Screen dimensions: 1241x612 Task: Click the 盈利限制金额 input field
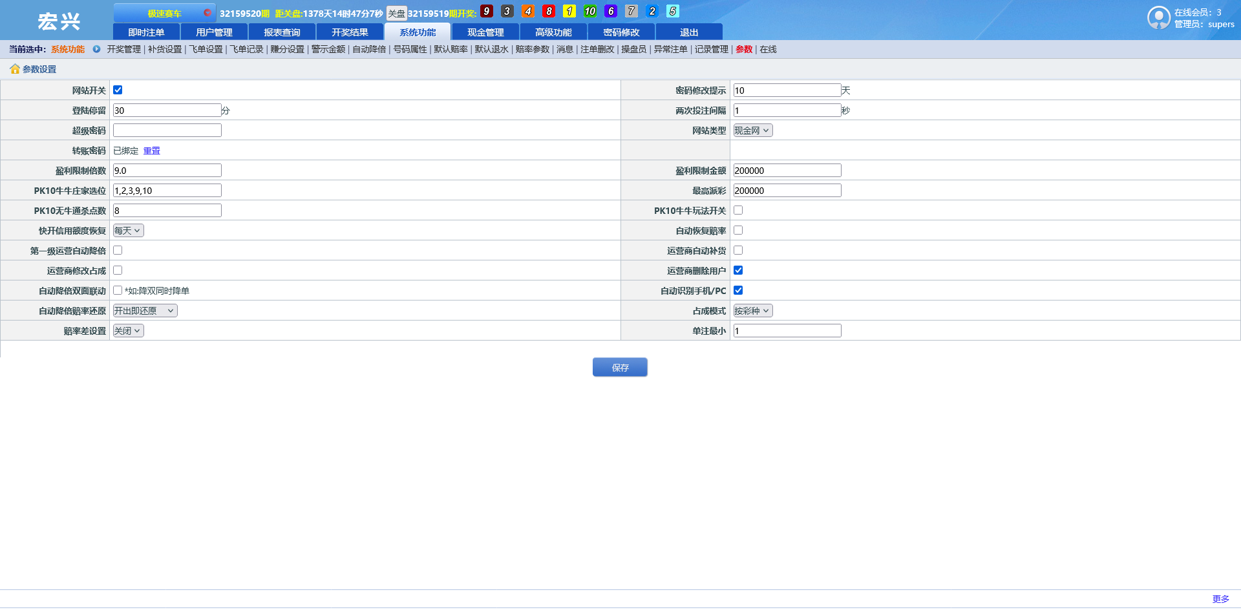pos(787,171)
